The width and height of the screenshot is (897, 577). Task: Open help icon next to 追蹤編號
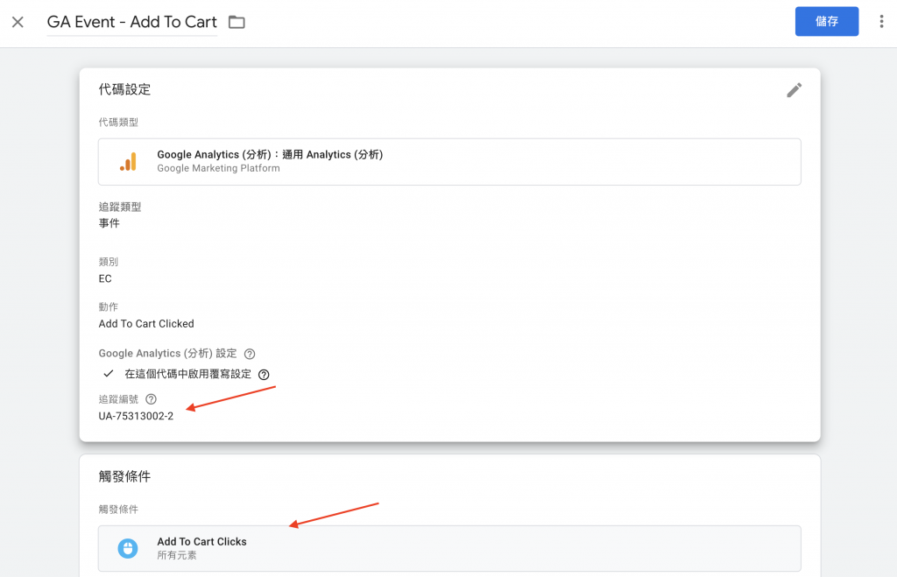click(151, 399)
